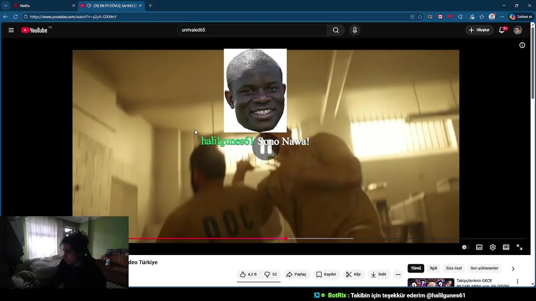Open the tab search dropdown arrow
Image resolution: width=536 pixels, height=301 pixels.
(x=5, y=5)
